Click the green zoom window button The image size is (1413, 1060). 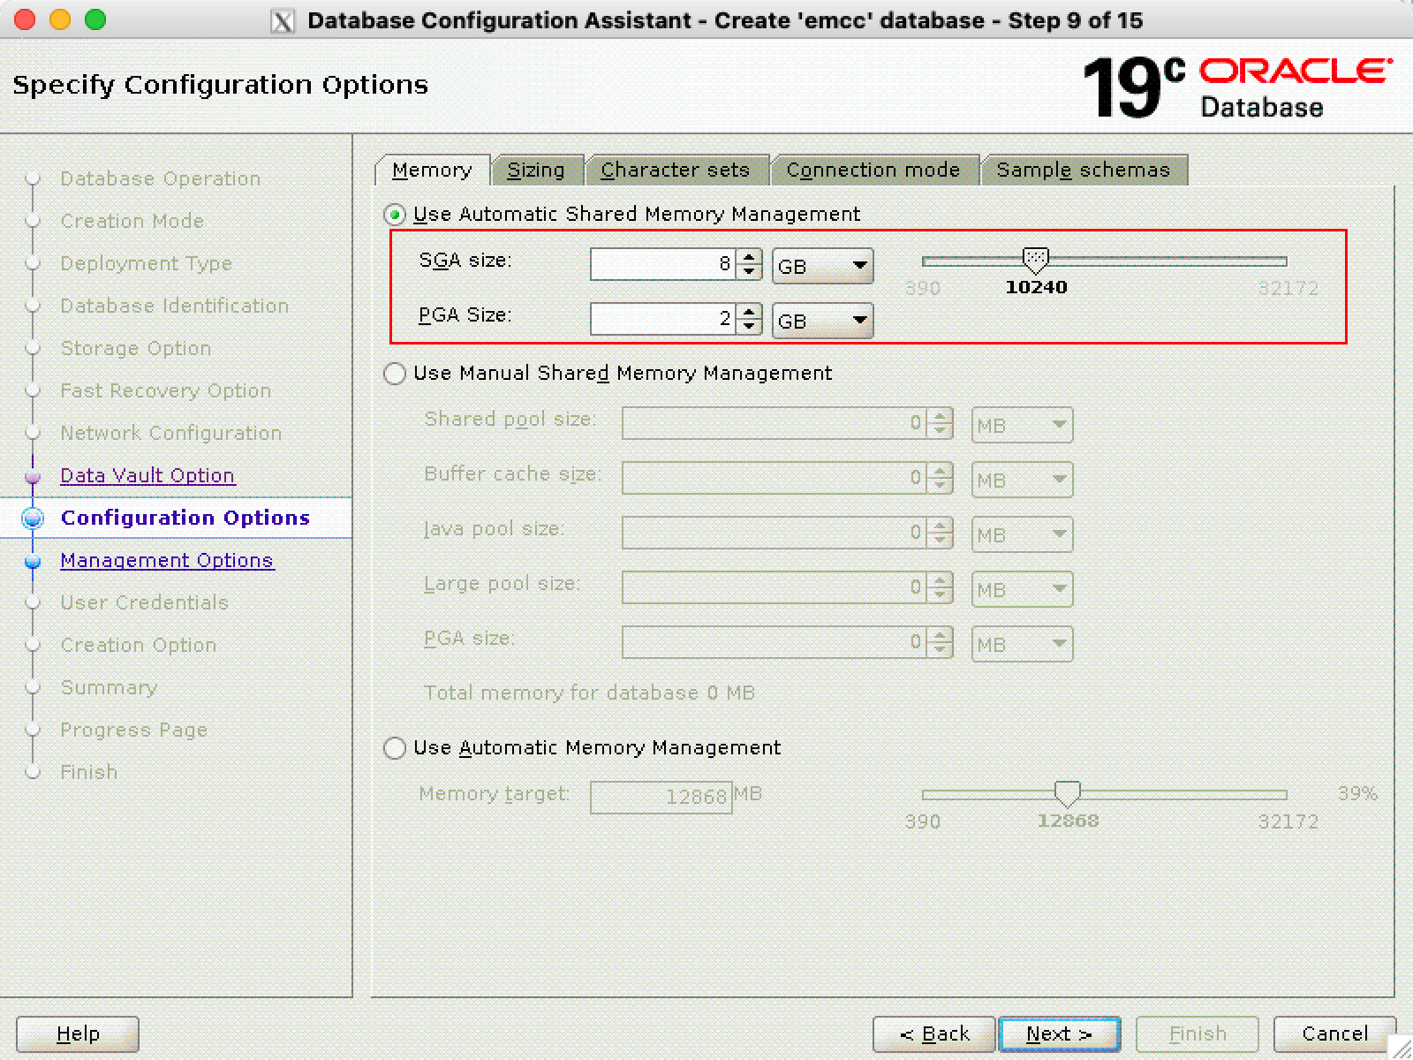95,19
